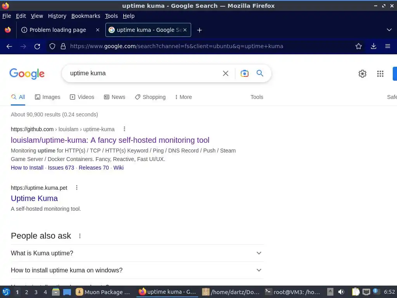Open the louislam/uptime-kuma GitHub result link
The image size is (397, 298).
(110, 140)
